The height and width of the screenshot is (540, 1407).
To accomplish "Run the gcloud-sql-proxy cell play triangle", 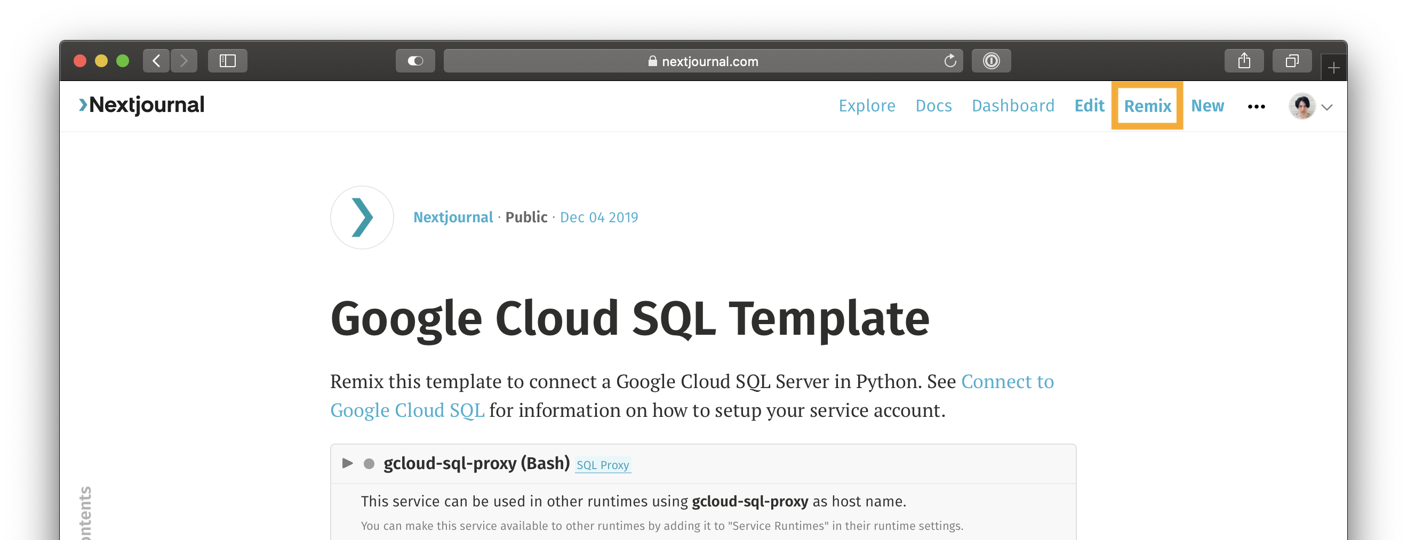I will [x=347, y=464].
